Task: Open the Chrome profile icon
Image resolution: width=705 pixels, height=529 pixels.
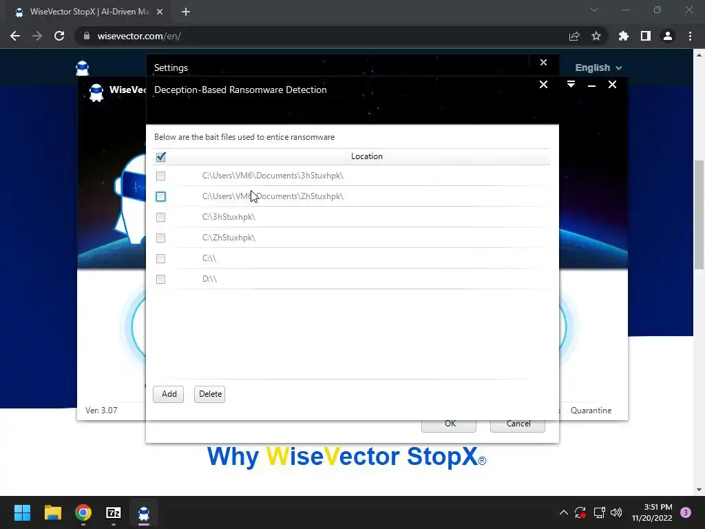Action: 668,36
